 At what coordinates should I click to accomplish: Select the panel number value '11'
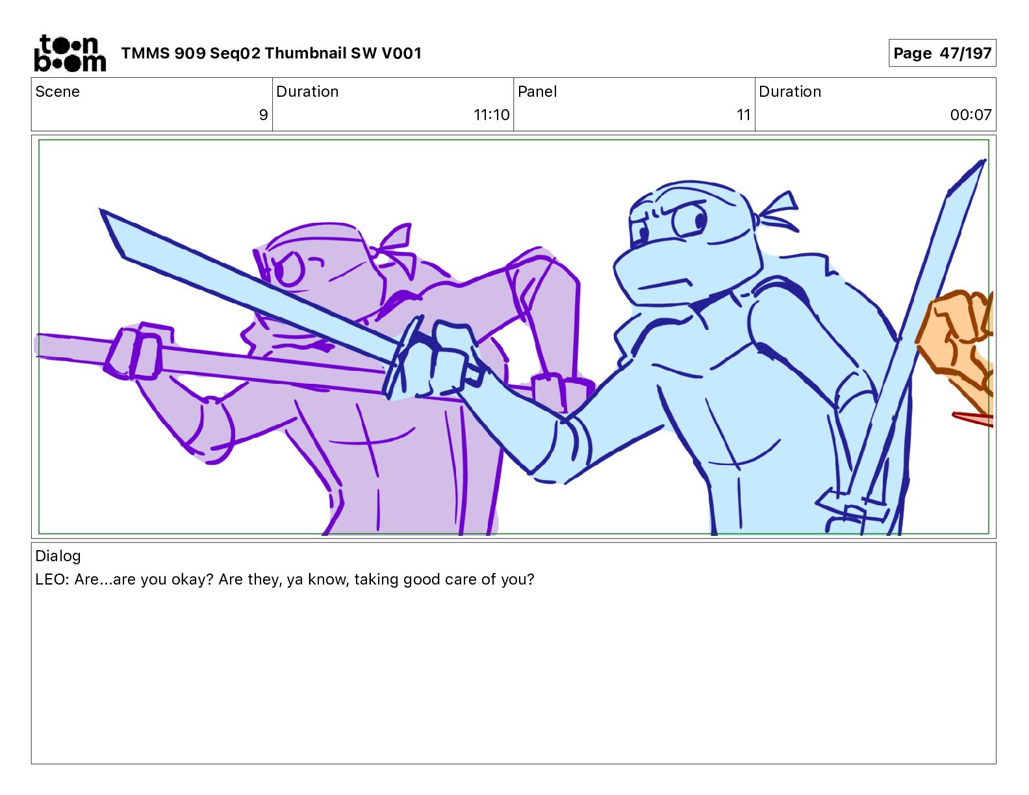click(x=744, y=115)
